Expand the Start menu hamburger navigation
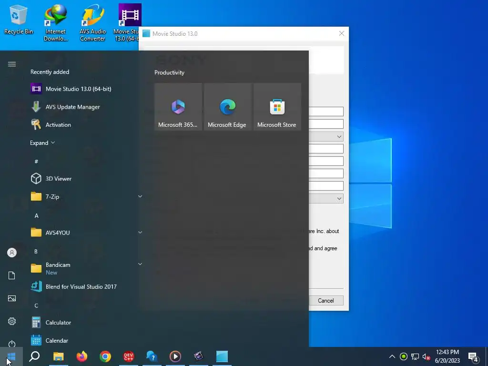Screen dimensions: 488x366 (12, 64)
